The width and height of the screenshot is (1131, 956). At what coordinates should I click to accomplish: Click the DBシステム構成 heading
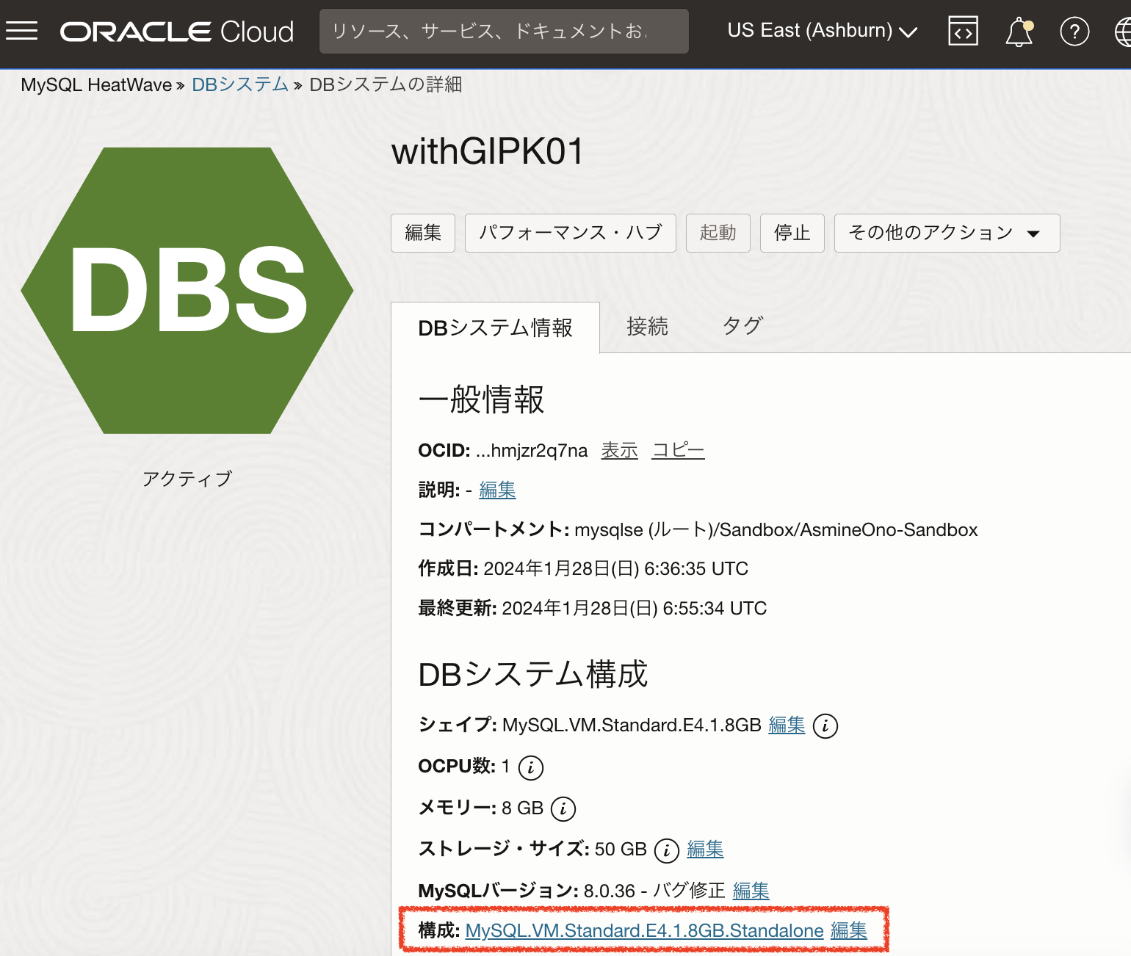pyautogui.click(x=533, y=674)
